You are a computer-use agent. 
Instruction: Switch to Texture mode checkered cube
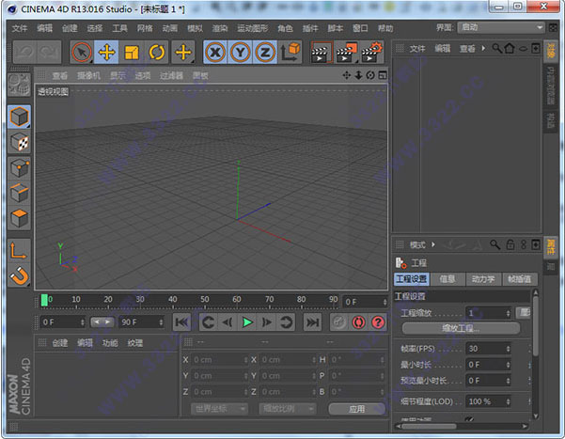click(x=19, y=142)
